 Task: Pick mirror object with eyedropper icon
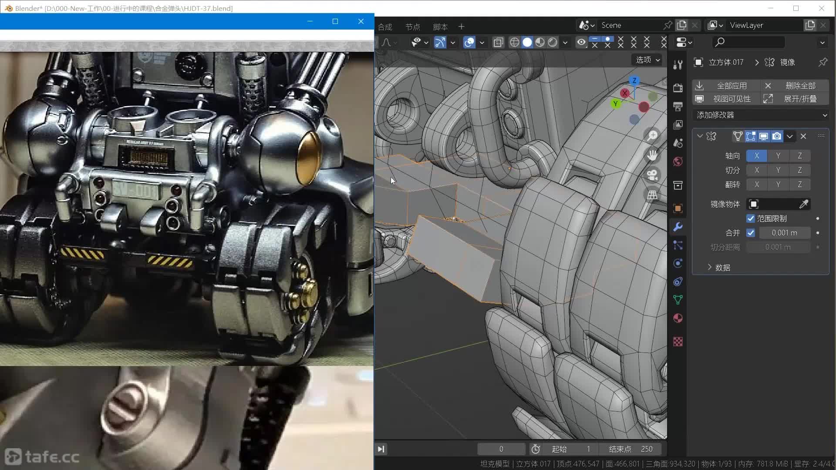(803, 204)
